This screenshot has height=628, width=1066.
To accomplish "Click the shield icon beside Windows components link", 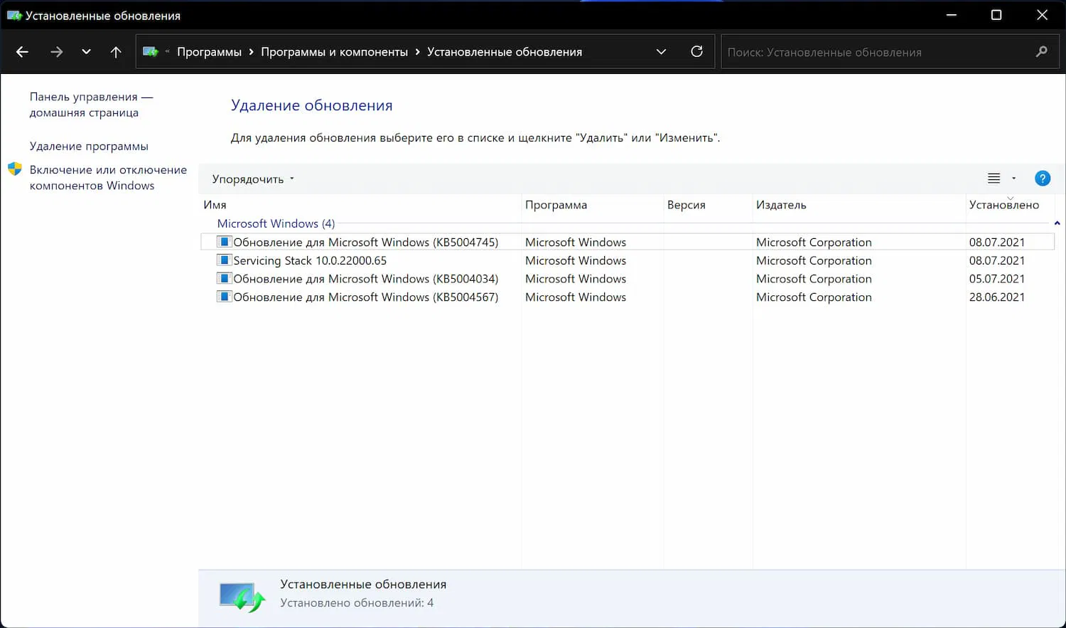I will click(x=15, y=169).
